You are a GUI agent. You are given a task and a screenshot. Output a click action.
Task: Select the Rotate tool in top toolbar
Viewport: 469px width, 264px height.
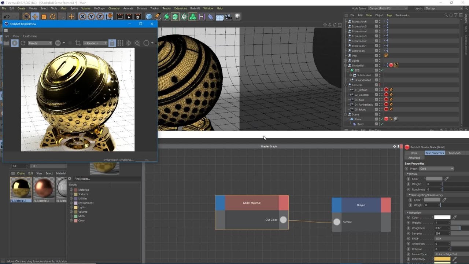tap(53, 16)
